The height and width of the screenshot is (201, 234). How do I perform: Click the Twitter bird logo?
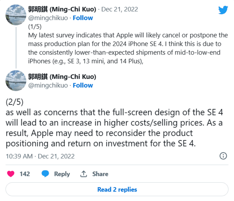click(x=223, y=10)
